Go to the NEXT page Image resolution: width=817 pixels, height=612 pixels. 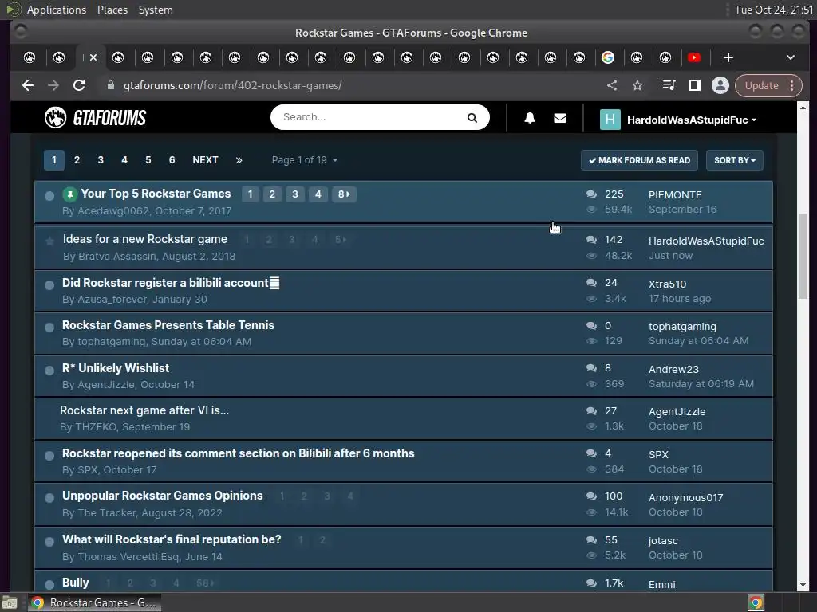205,160
